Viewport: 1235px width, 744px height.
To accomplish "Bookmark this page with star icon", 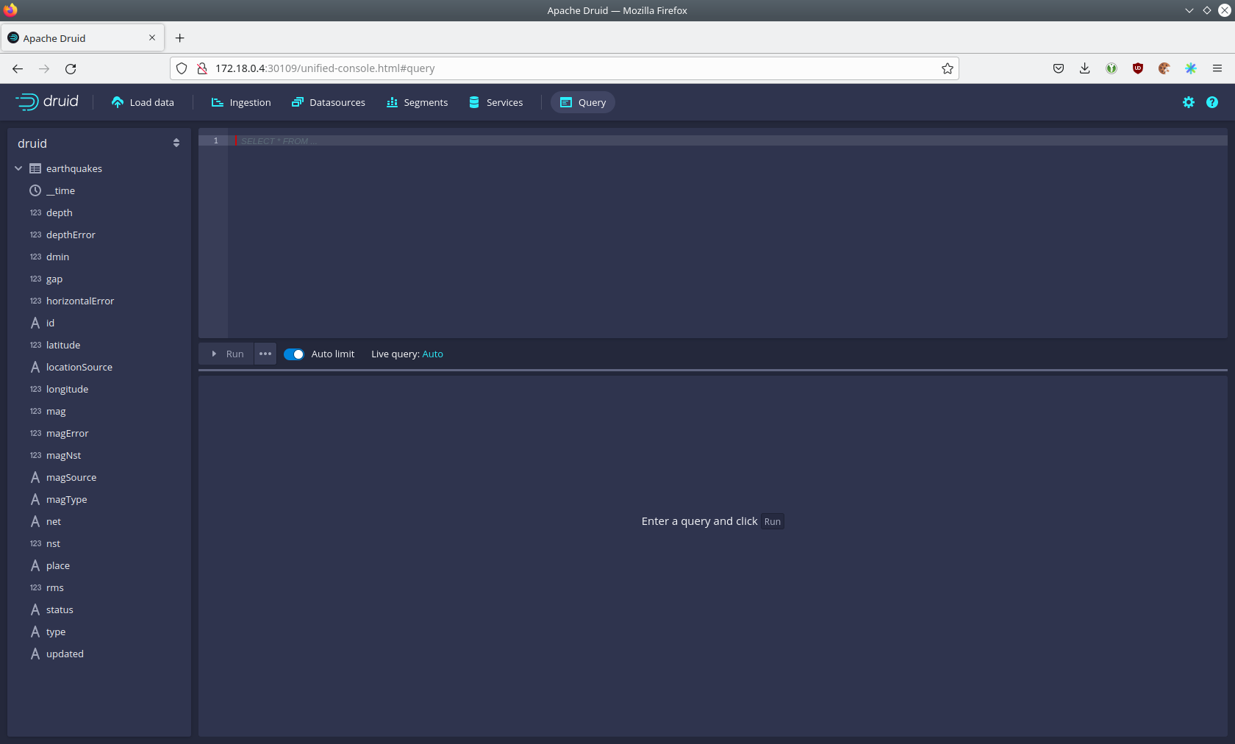I will click(947, 68).
